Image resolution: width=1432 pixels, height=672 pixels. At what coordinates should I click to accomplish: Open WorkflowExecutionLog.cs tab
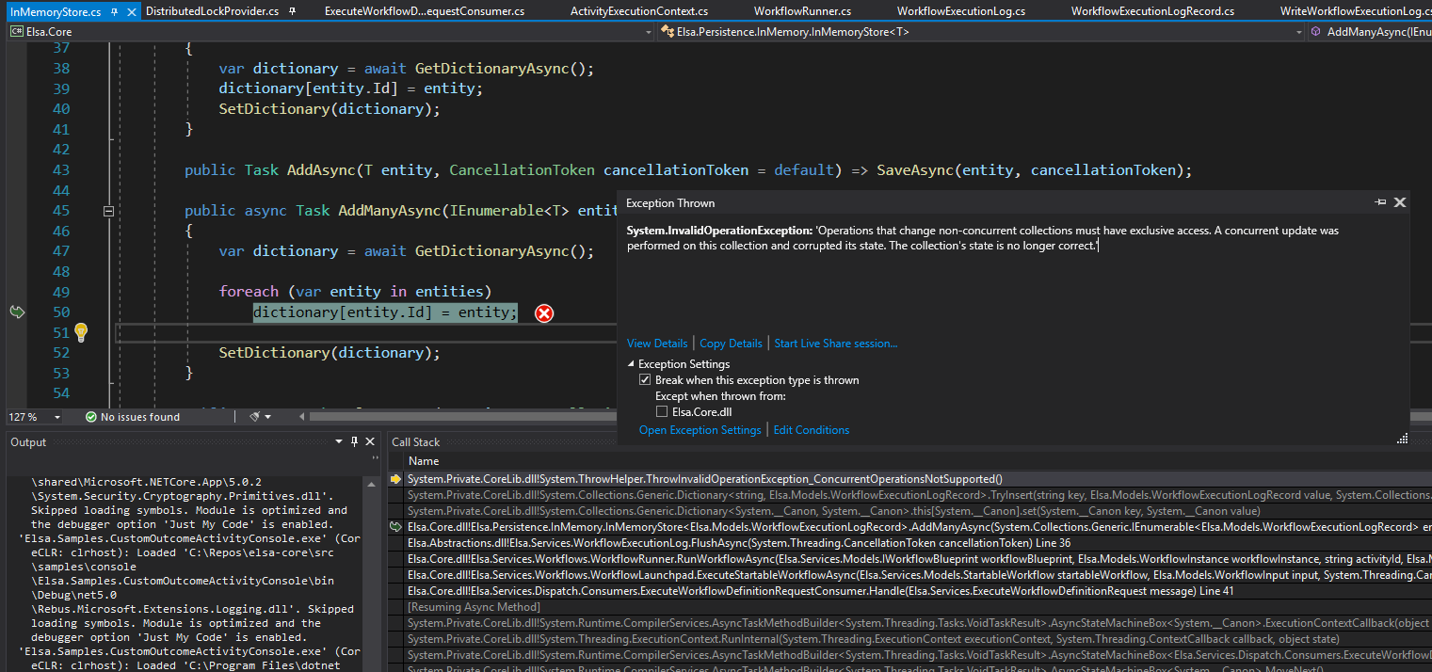tap(961, 11)
